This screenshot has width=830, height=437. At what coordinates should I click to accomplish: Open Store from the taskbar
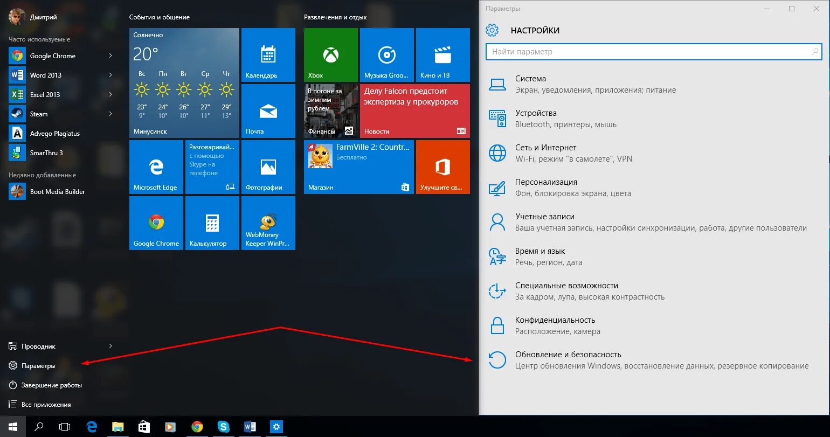144,427
